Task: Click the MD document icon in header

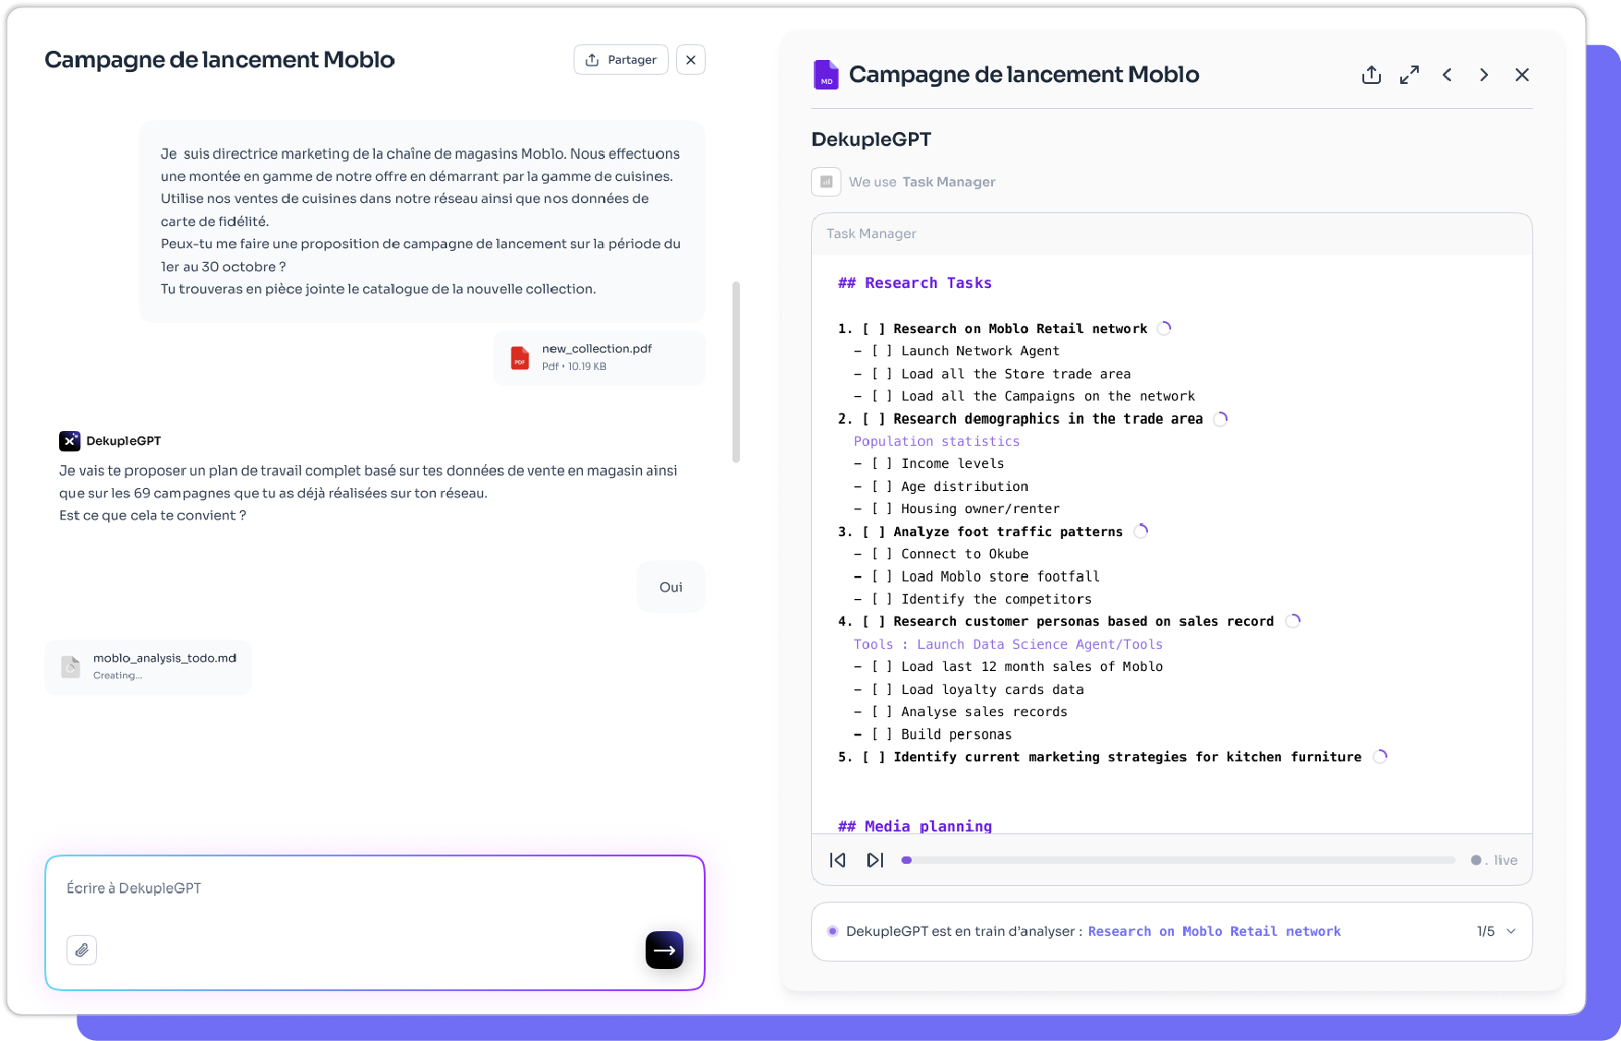Action: (x=826, y=75)
